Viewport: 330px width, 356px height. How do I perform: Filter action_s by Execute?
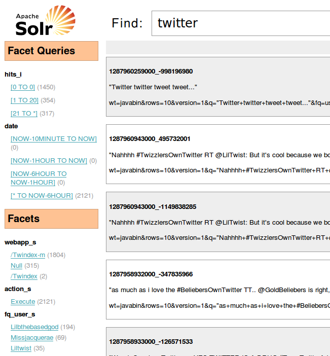coord(23,302)
